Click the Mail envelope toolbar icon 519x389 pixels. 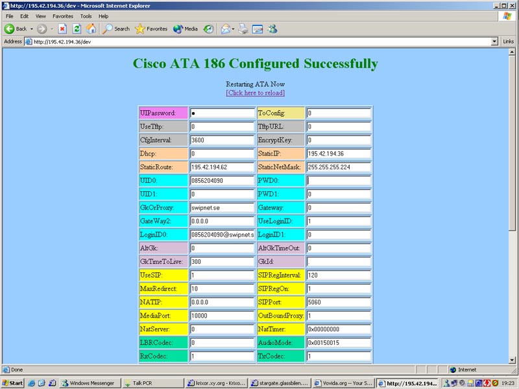click(x=225, y=29)
